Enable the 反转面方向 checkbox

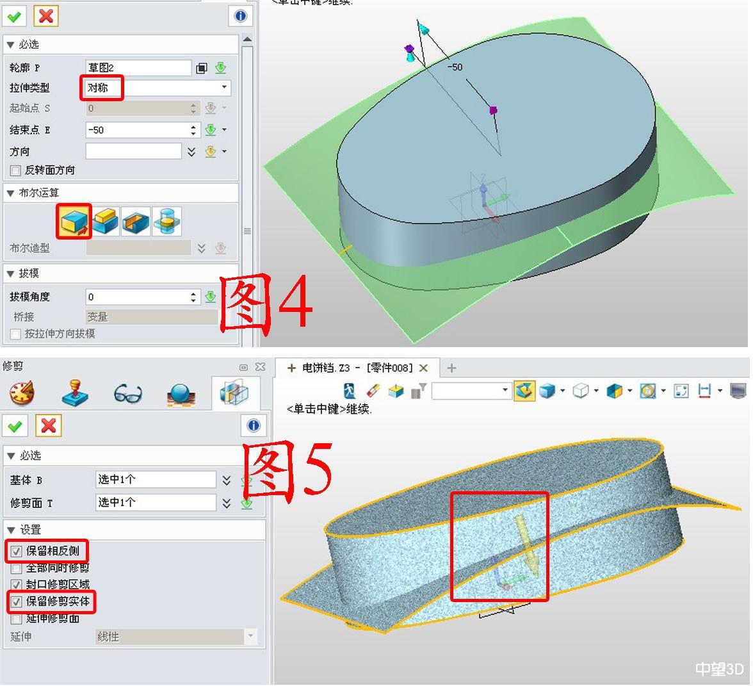tap(16, 170)
